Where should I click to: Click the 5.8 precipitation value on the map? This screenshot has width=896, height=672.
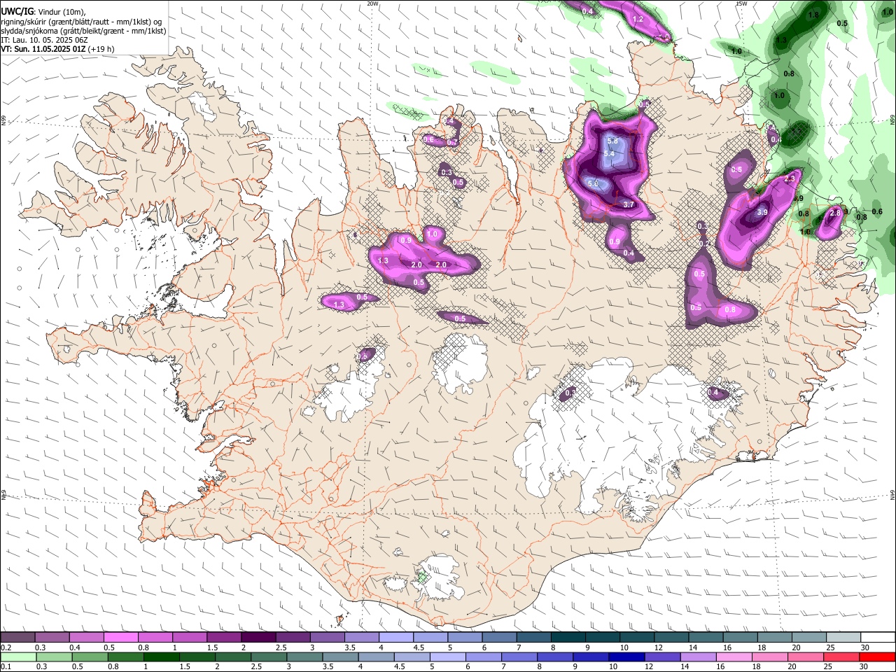click(612, 141)
